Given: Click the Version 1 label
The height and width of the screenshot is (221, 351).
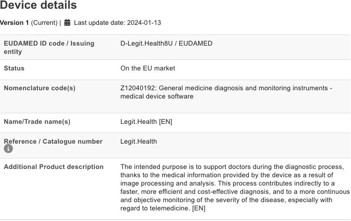Looking at the screenshot, I should (x=14, y=23).
